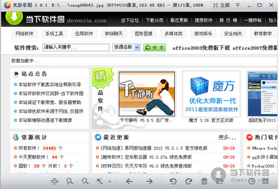Click the 超级兔子2013 thumbnail image
This screenshot has height=189, width=278.
click(x=262, y=94)
